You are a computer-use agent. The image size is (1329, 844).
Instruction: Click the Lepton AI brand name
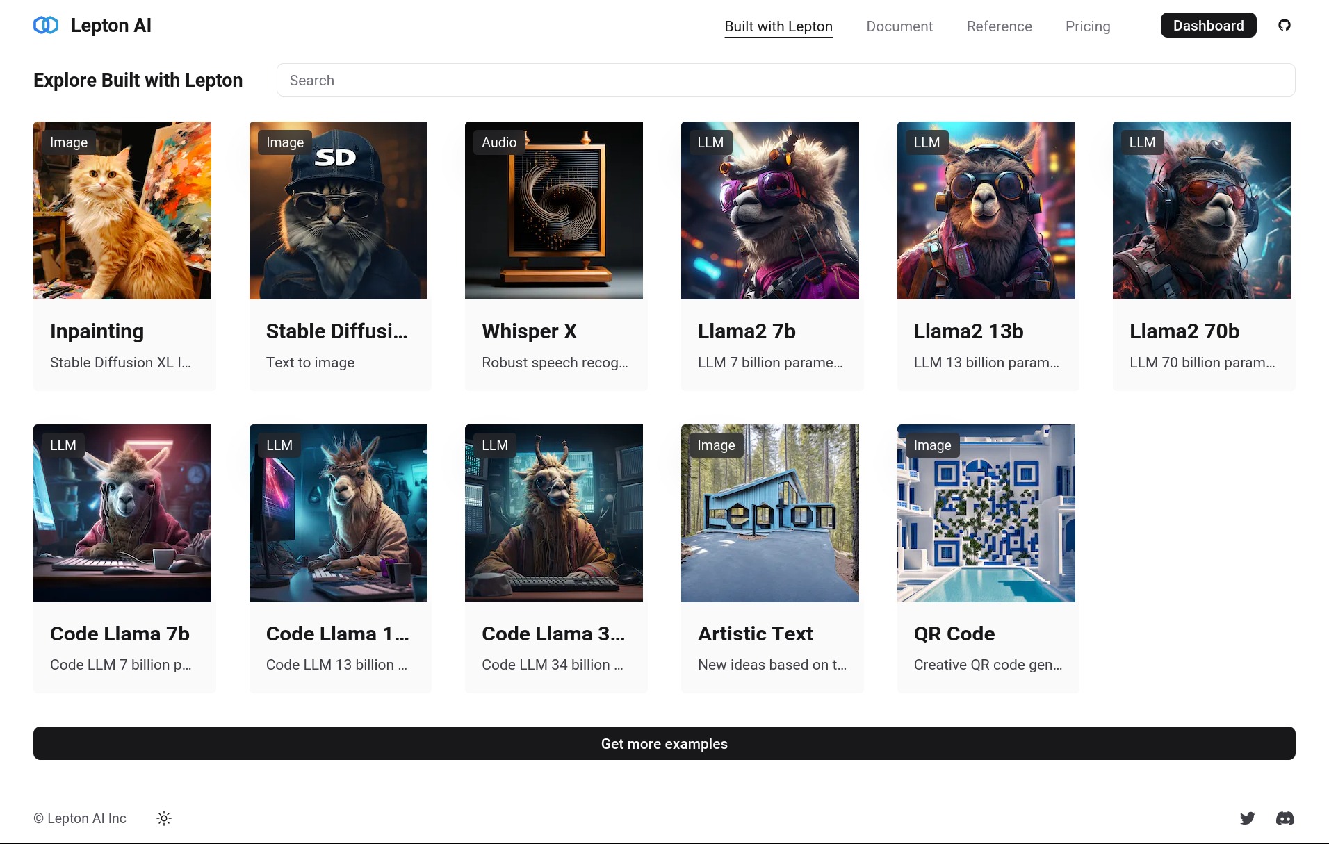pos(111,26)
